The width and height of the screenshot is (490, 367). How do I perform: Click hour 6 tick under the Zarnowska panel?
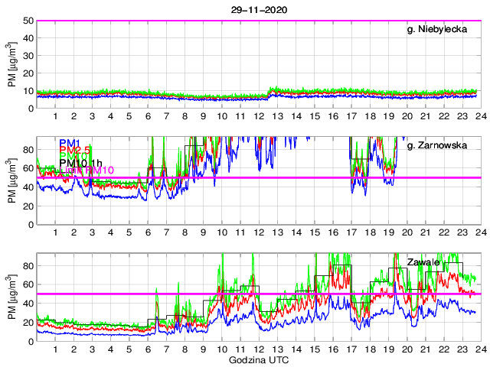[x=148, y=232]
